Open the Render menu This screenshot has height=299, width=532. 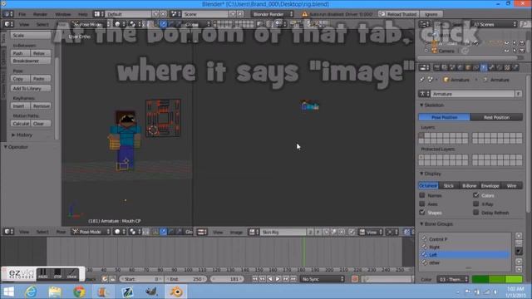click(40, 14)
